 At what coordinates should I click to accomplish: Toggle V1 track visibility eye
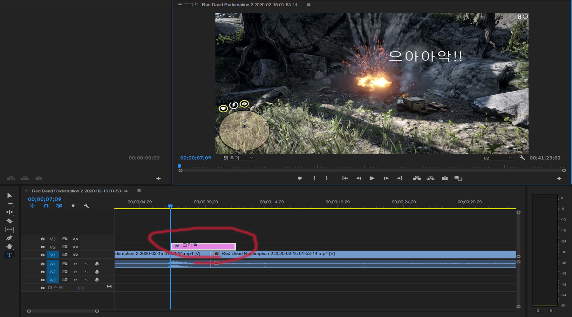[x=76, y=255]
